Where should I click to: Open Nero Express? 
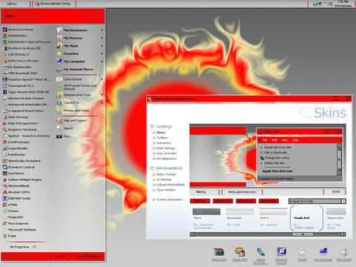[16, 223]
